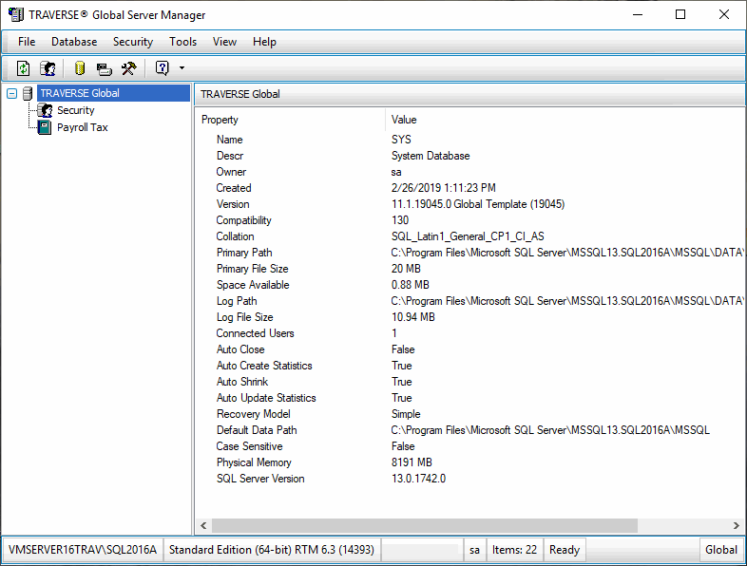The width and height of the screenshot is (747, 566).
Task: Select Auto Create Statistics row
Action: (x=469, y=366)
